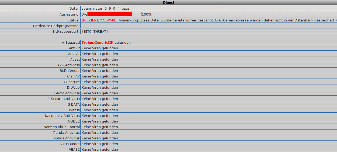Click Trojan.Generic!IK detection result
Viewport: 337px width, 152px height.
click(98, 42)
